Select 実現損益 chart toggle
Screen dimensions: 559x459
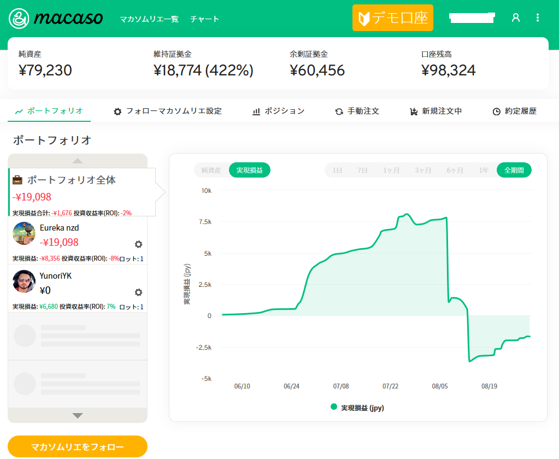point(249,170)
